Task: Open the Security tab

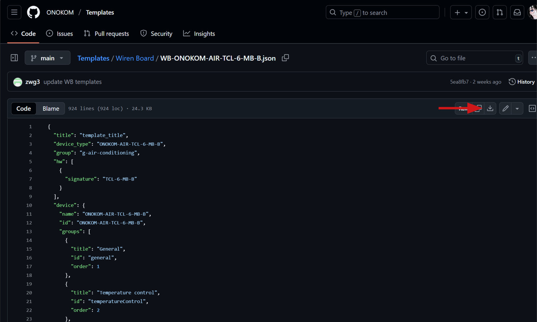Action: coord(156,34)
